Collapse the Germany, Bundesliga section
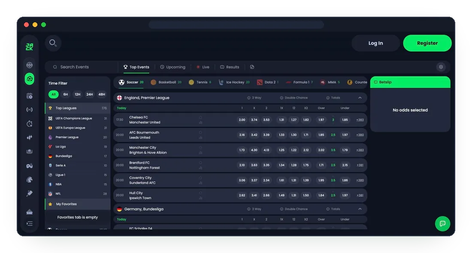 [360, 209]
